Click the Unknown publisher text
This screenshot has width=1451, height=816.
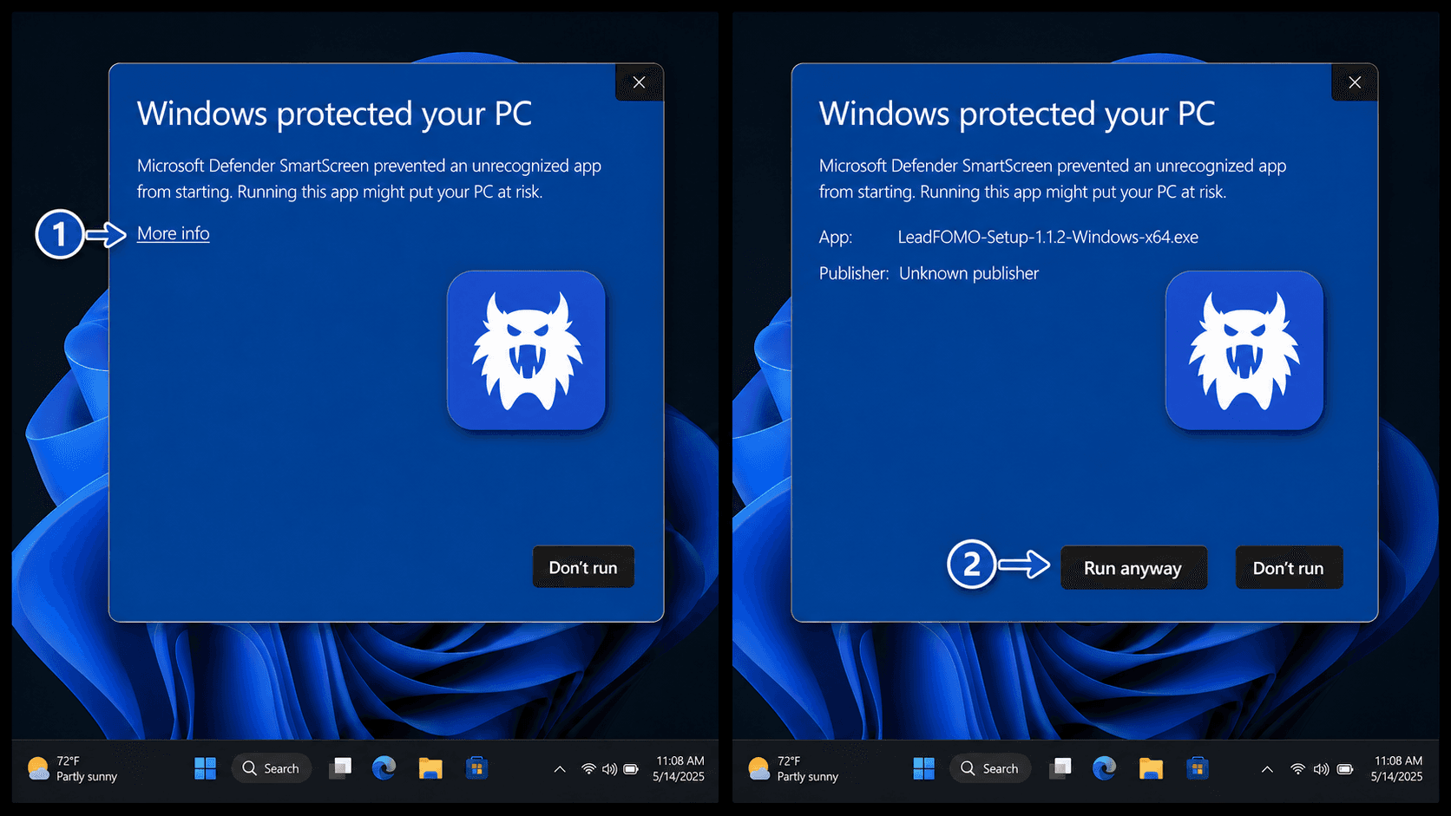[x=968, y=273]
